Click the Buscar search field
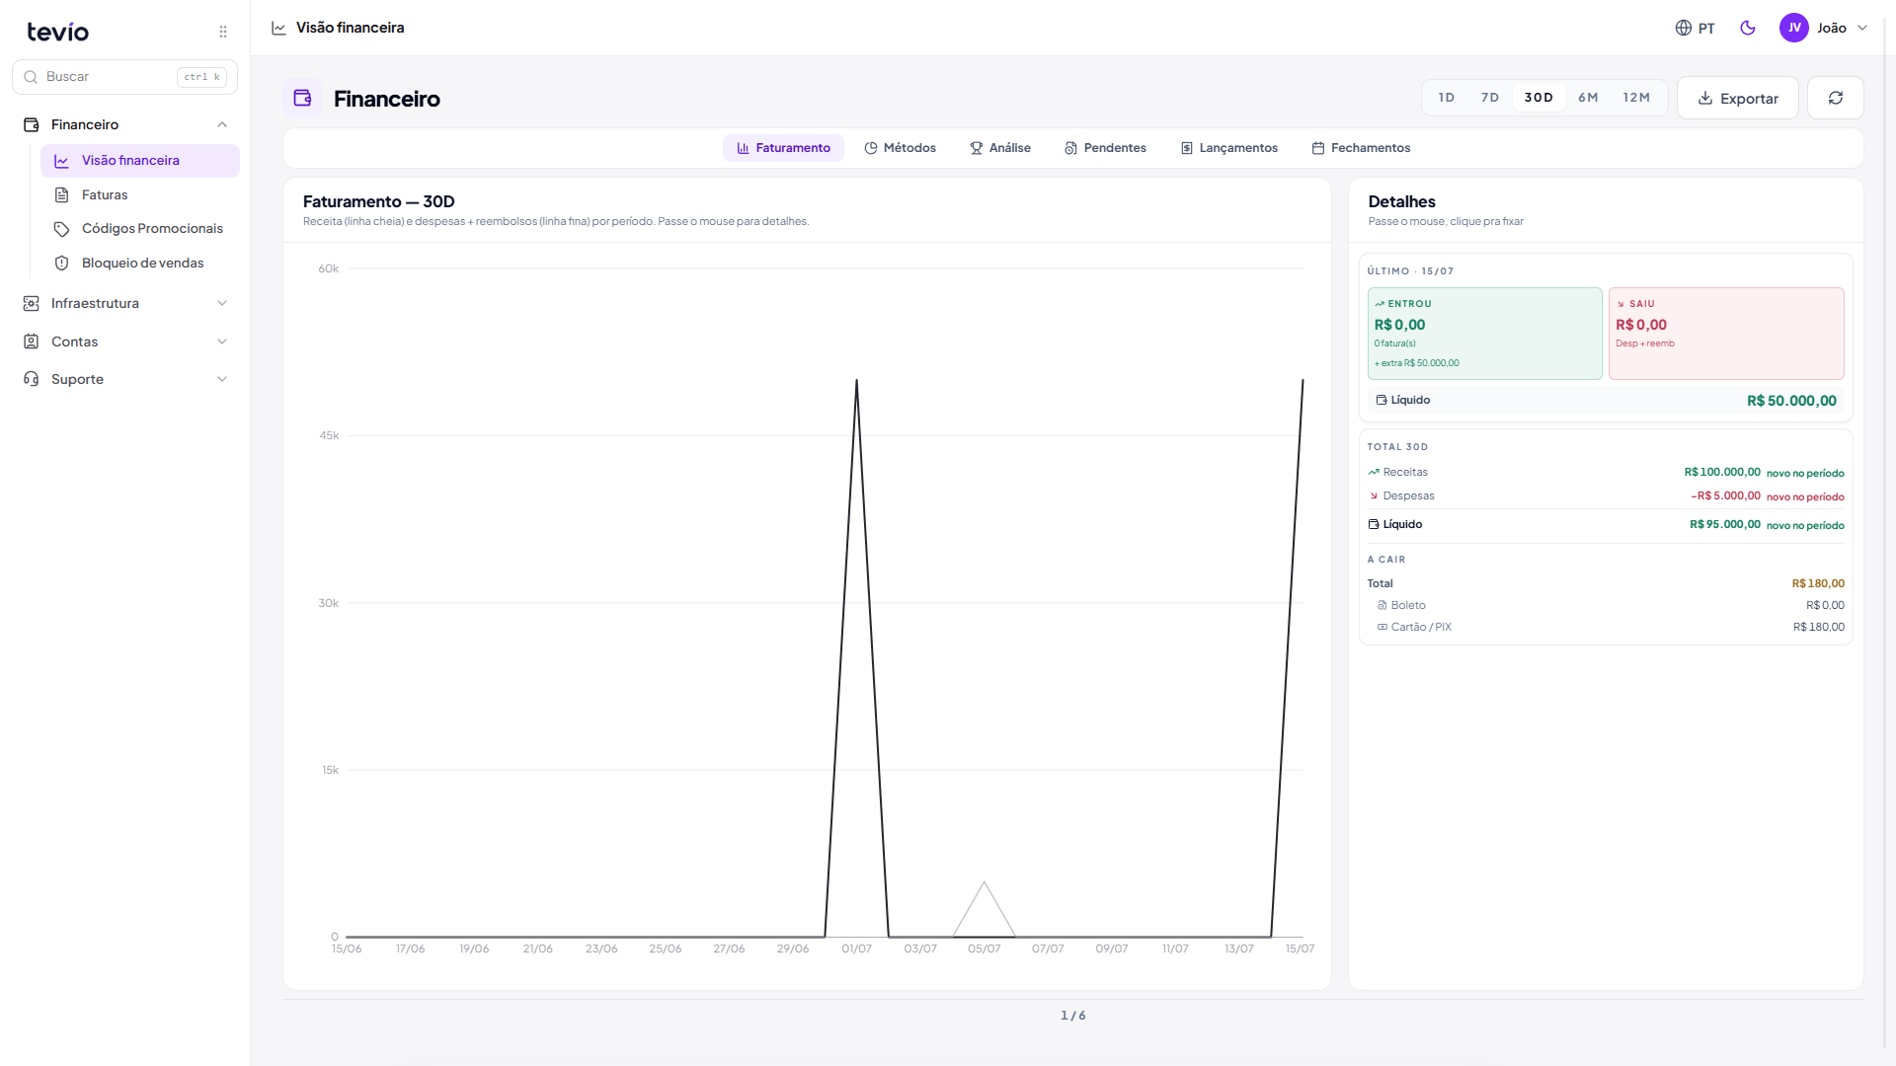 [x=124, y=77]
